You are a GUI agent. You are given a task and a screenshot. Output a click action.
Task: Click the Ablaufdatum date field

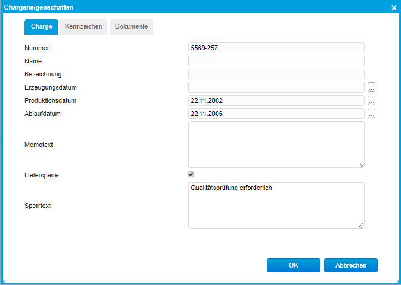click(x=276, y=114)
